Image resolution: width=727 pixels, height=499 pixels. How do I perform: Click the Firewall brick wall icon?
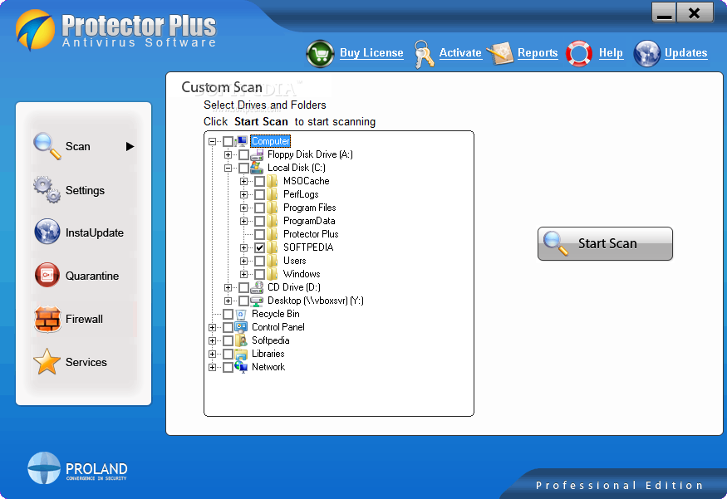click(47, 319)
